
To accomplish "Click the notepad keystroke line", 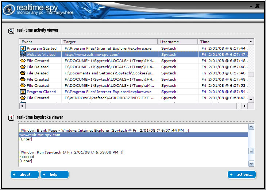I will click(x=27, y=156).
